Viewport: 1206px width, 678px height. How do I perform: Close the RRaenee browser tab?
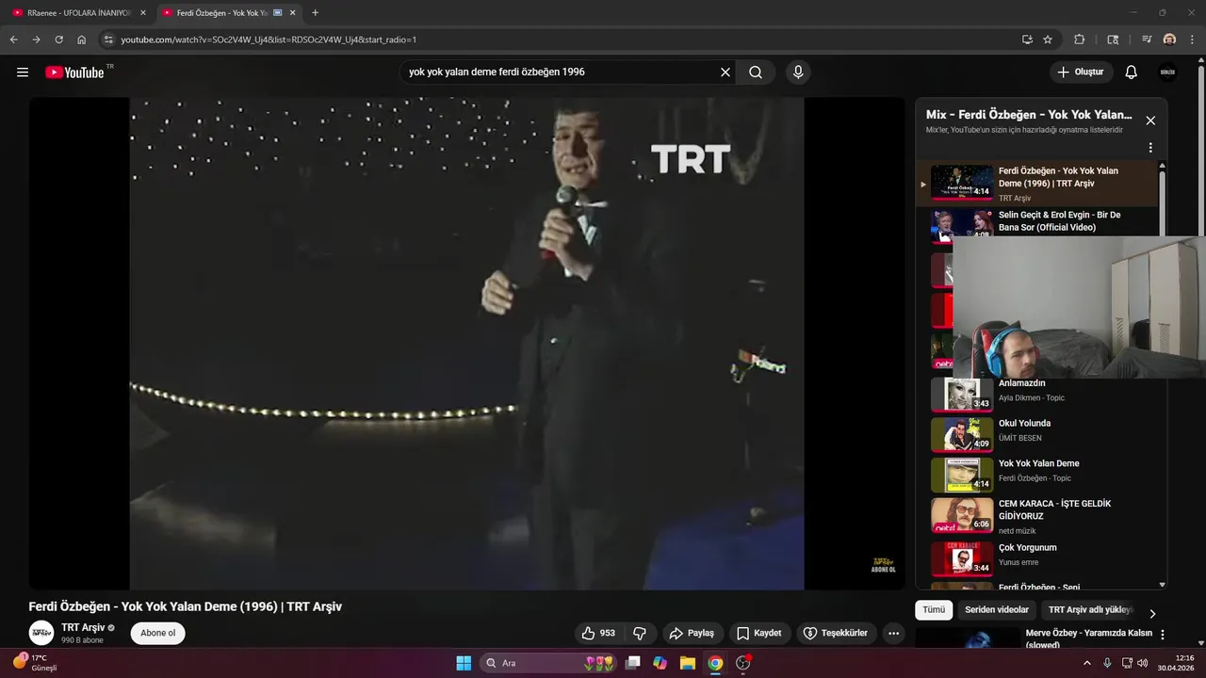click(142, 13)
